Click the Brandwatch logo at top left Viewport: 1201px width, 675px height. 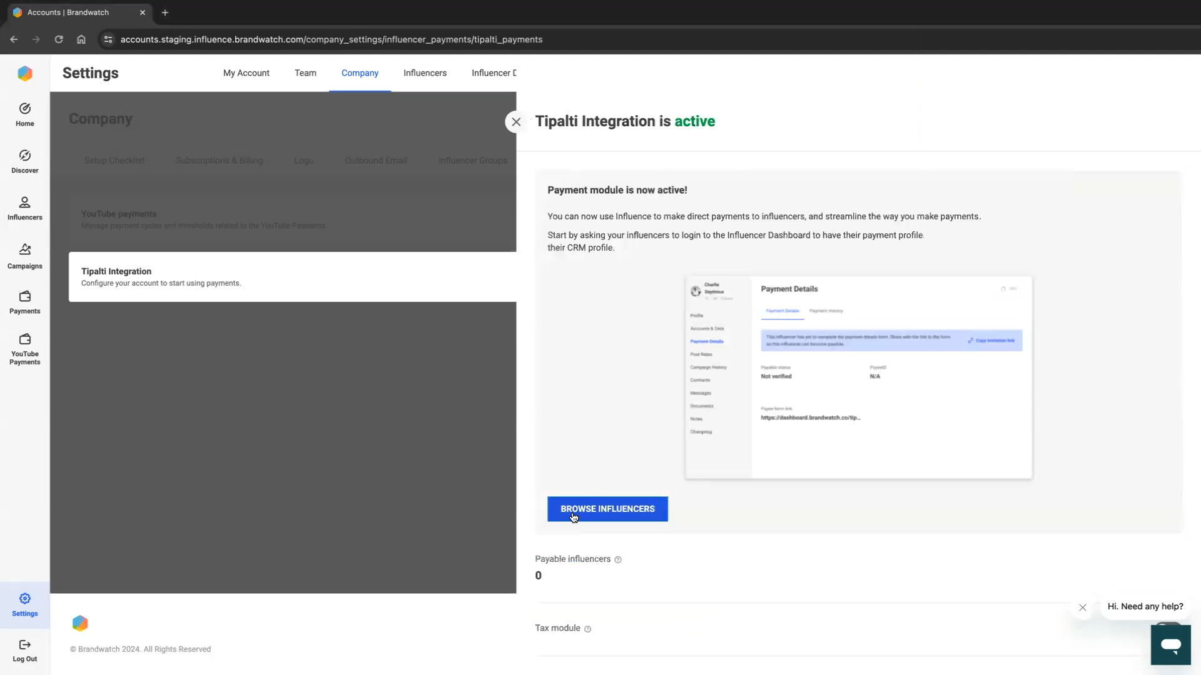[x=25, y=74]
